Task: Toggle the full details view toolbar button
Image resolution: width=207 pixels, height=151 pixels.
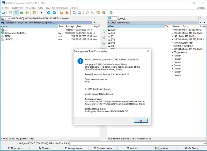Action: (16, 13)
